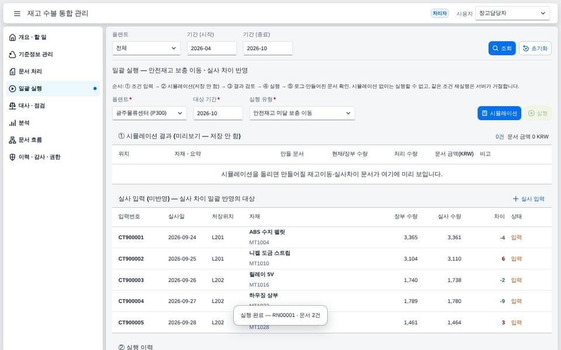This screenshot has width=561, height=350.
Task: Open 개요 · 할 일 menu
Action: (x=53, y=37)
